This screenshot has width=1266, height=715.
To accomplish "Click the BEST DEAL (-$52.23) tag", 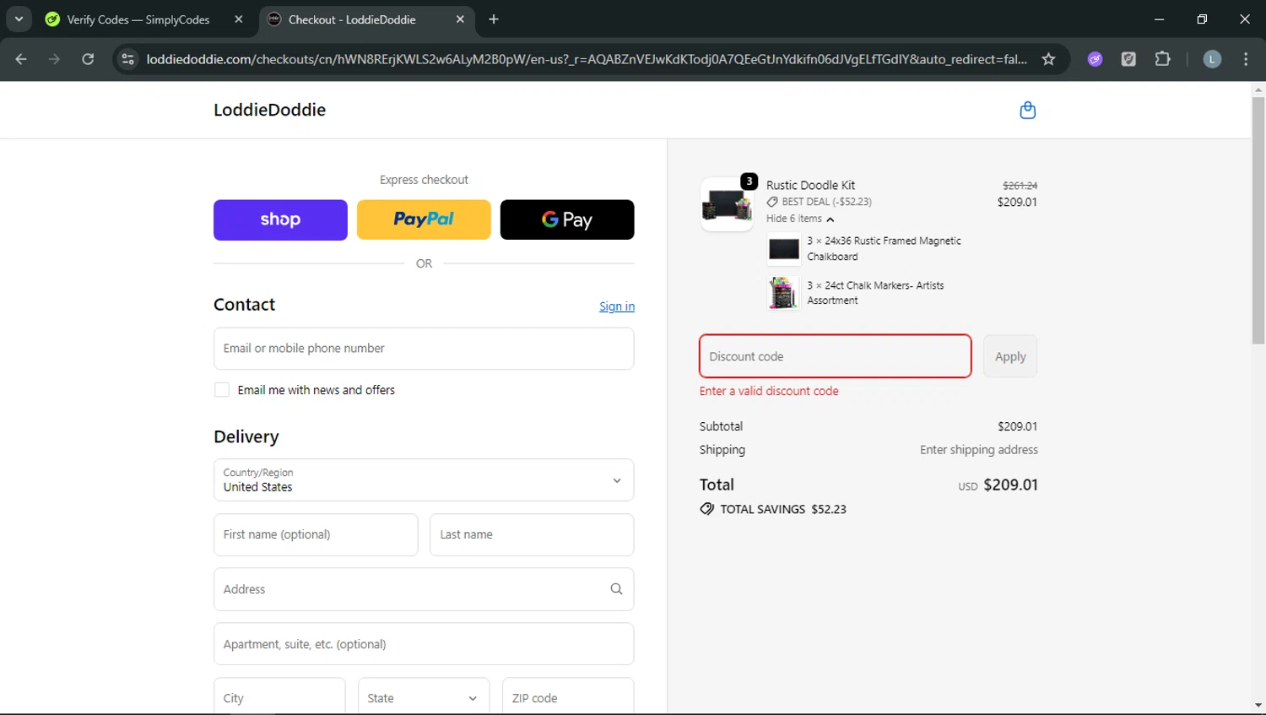I will coord(819,202).
